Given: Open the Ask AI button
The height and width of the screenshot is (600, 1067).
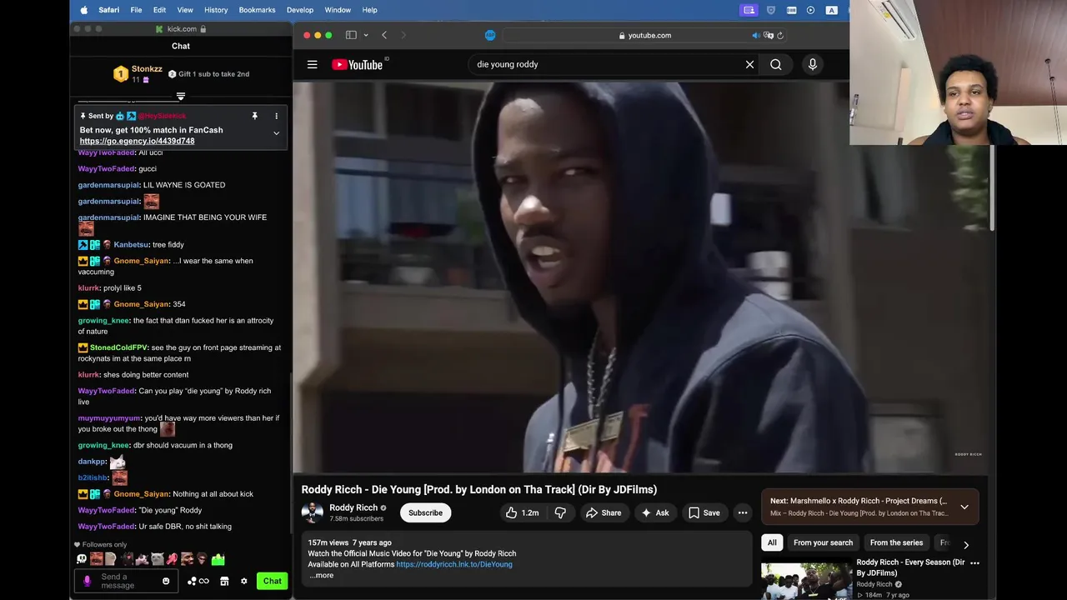Looking at the screenshot, I should pyautogui.click(x=654, y=512).
